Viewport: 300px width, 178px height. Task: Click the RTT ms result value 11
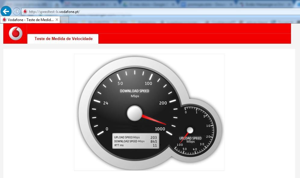click(x=155, y=145)
